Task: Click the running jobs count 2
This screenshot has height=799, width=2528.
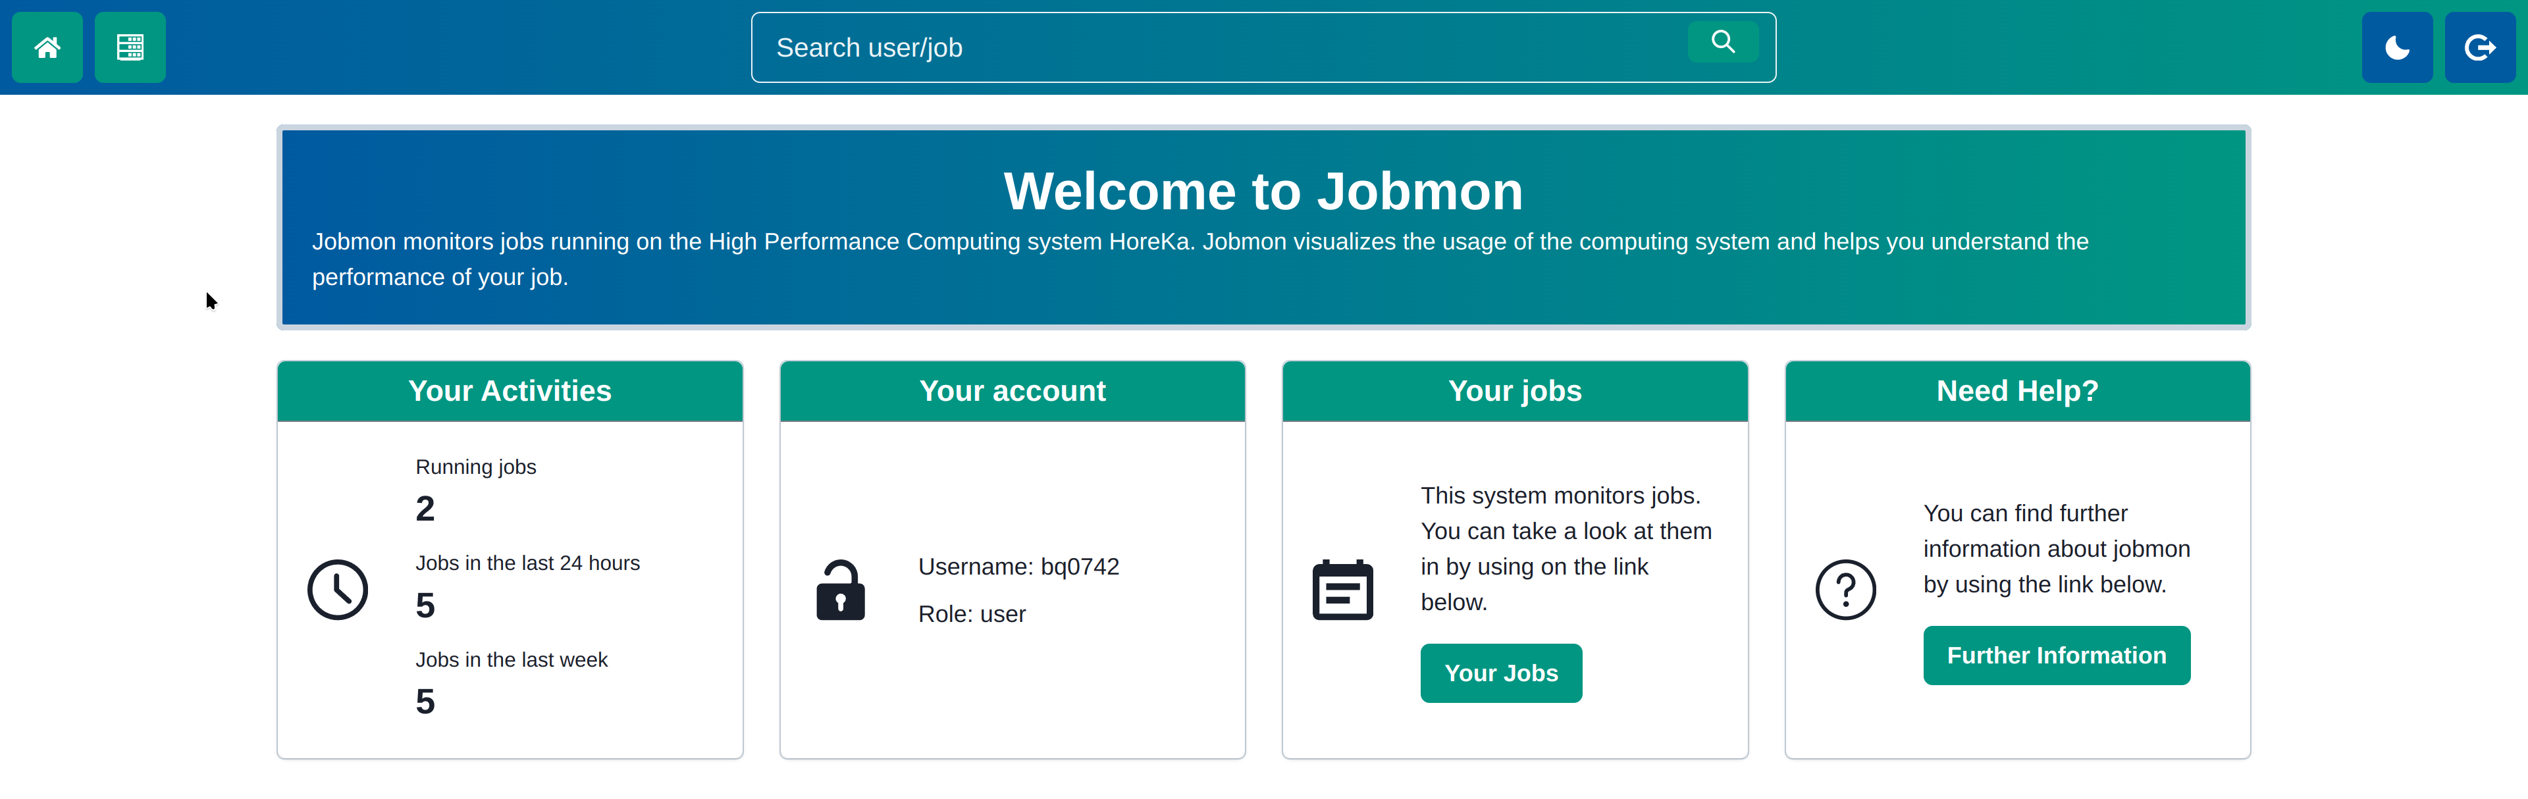Action: tap(425, 509)
